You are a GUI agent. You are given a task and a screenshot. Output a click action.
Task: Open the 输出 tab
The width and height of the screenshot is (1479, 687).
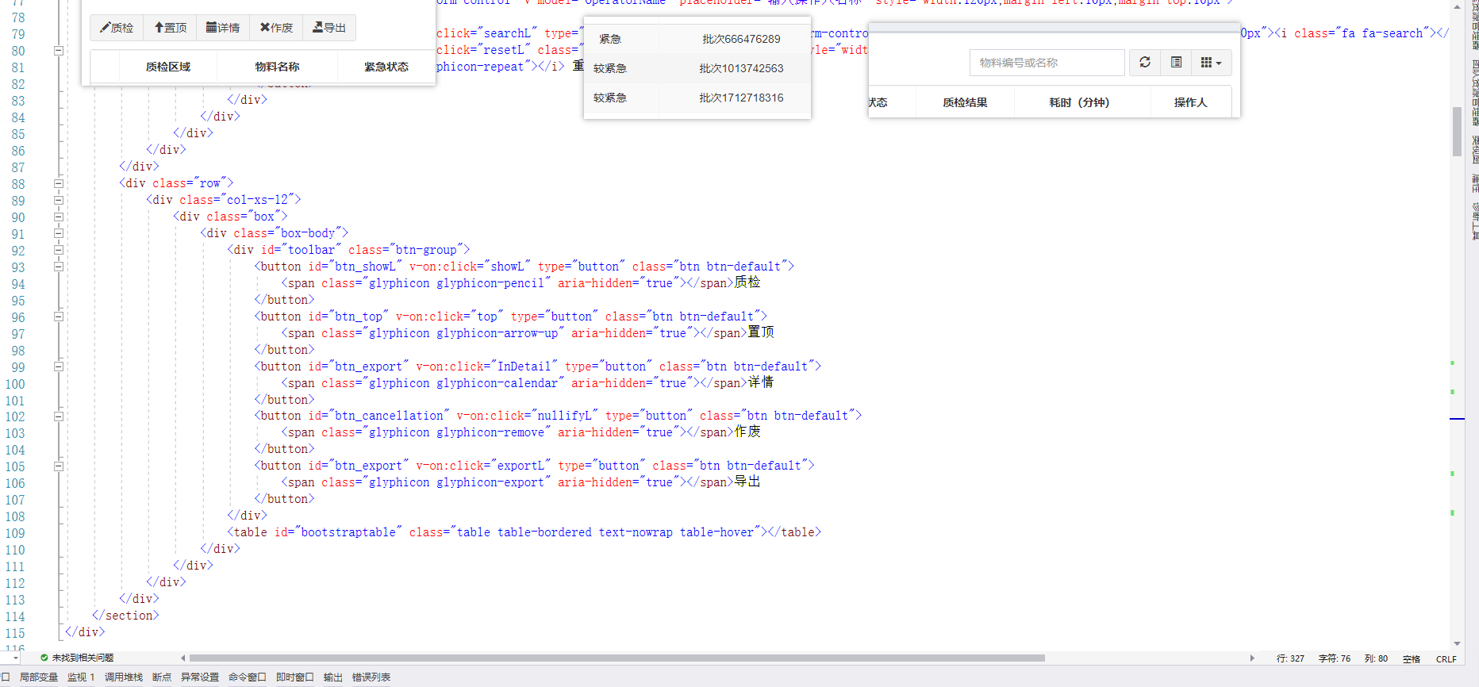[x=333, y=677]
